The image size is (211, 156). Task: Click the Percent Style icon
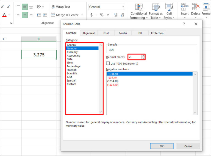click(x=102, y=15)
